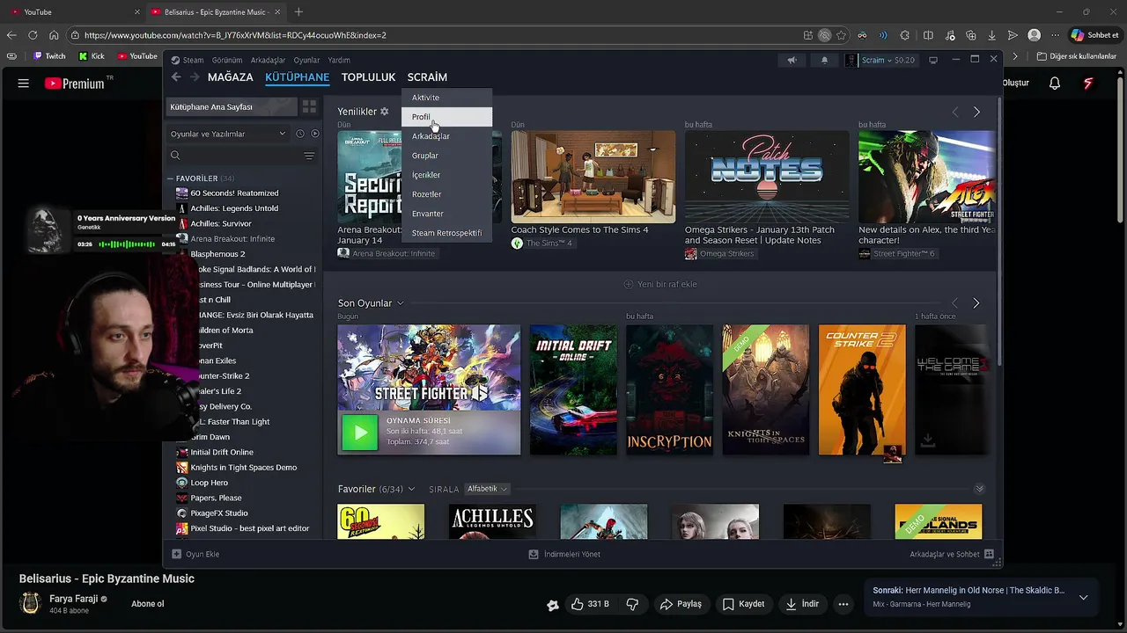Click the Oyun Ekle plus icon
The width and height of the screenshot is (1127, 633).
(176, 554)
